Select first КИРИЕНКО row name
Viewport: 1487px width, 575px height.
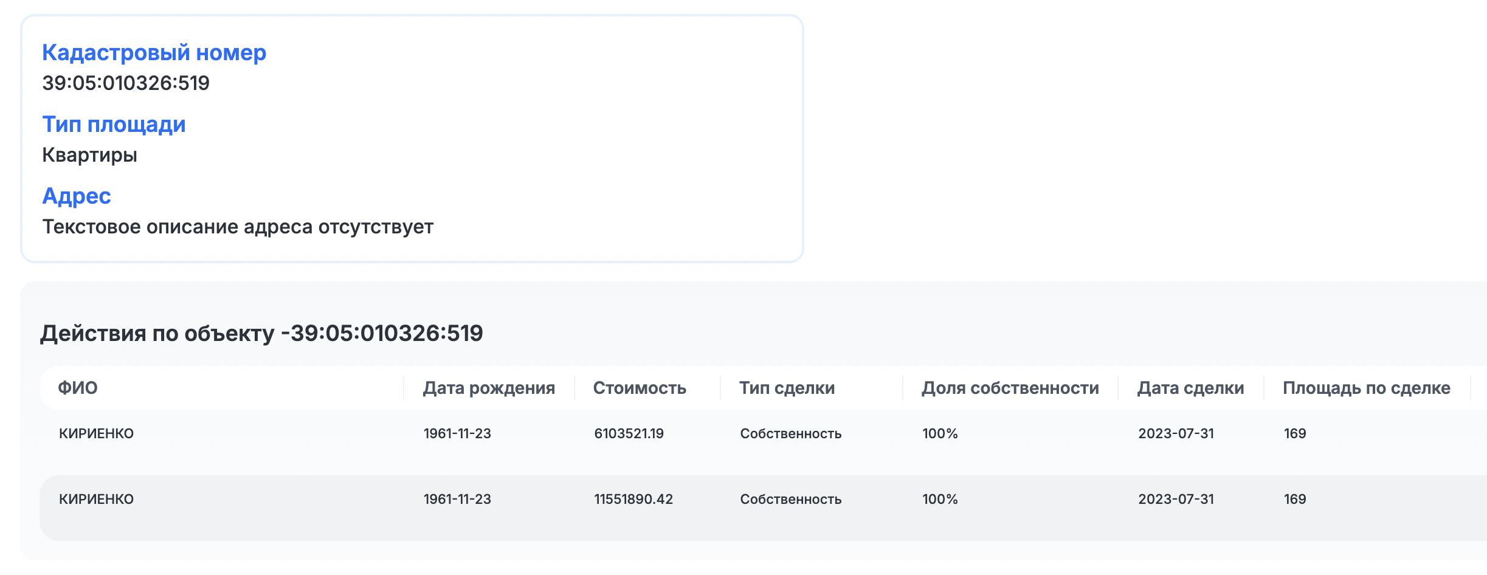point(96,433)
